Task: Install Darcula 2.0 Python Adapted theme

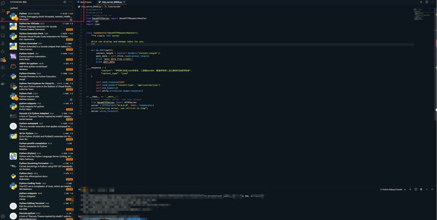Action: tap(70, 120)
